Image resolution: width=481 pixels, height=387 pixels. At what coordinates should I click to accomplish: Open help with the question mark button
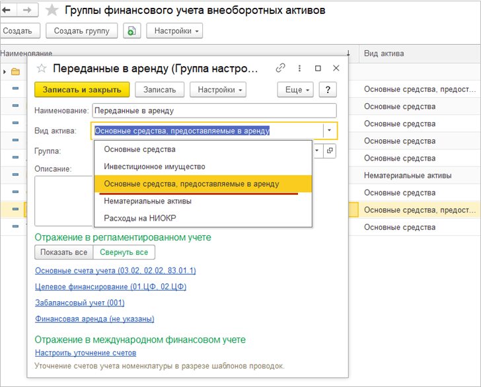(328, 90)
